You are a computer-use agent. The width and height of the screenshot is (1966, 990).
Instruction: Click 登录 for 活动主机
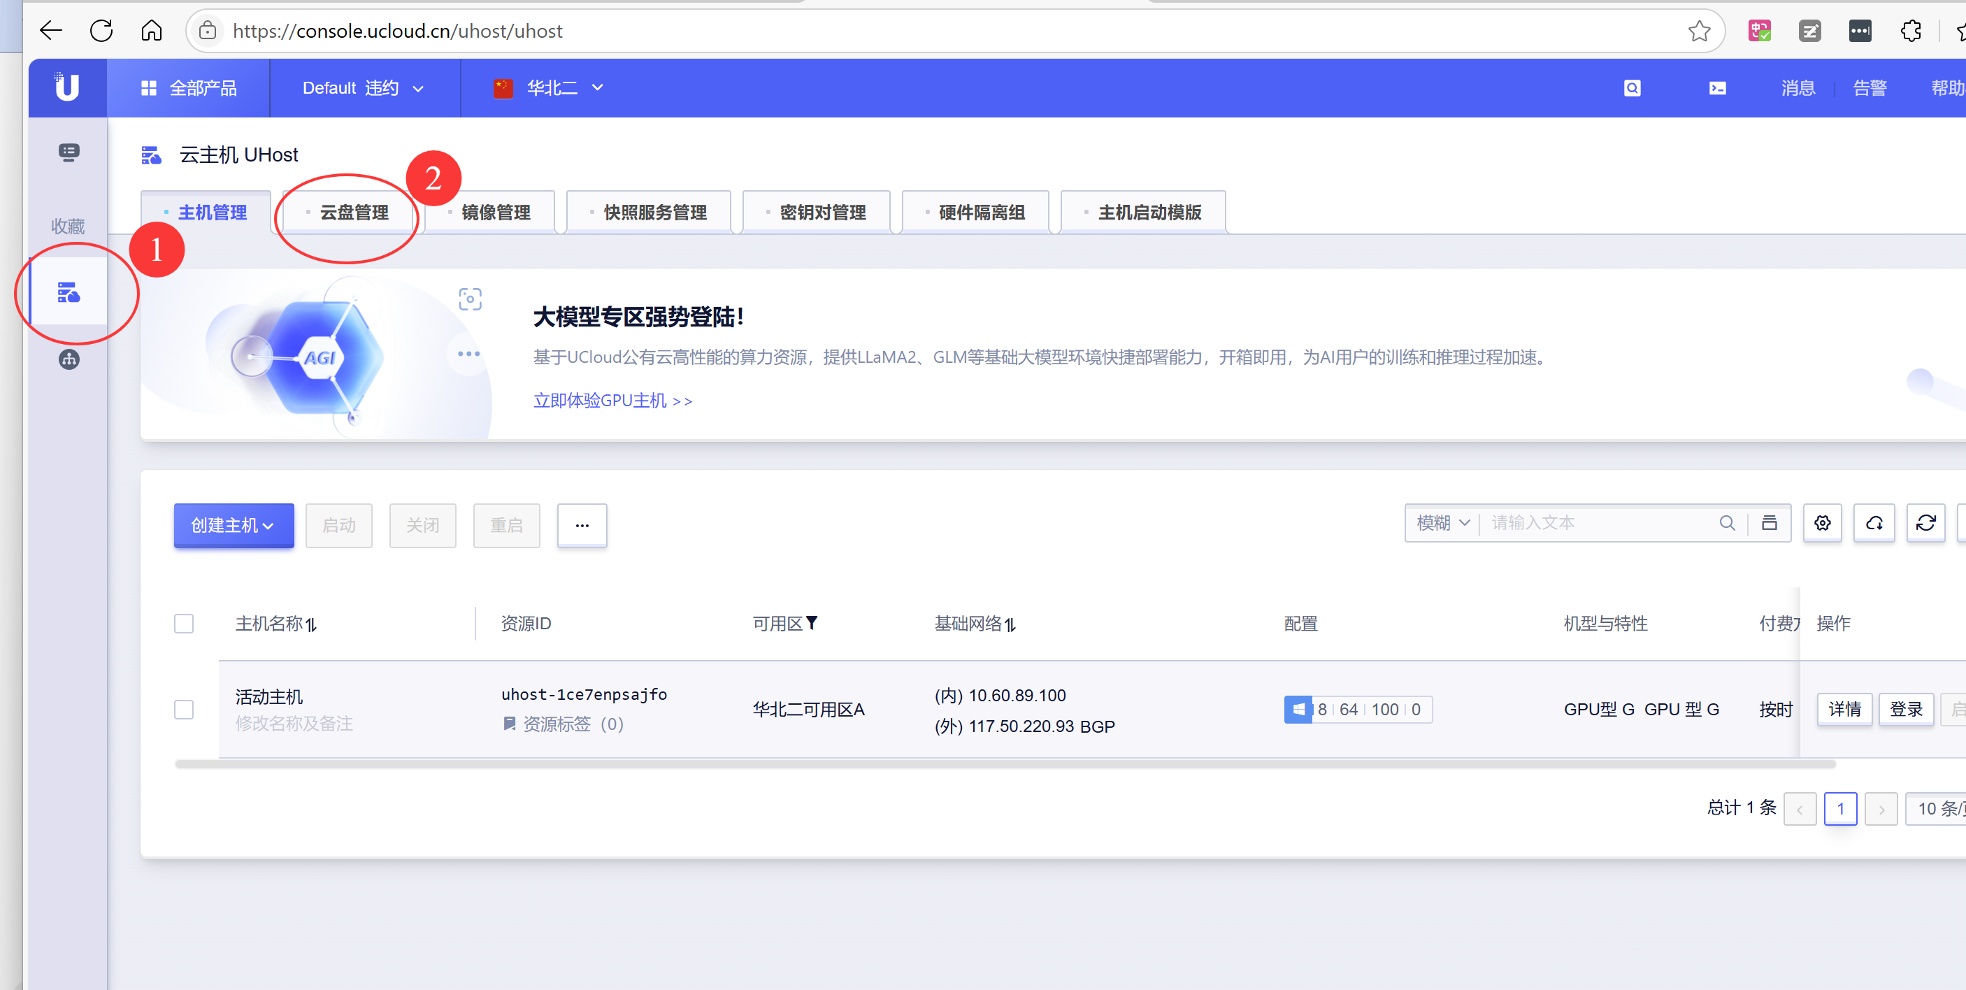pos(1906,709)
